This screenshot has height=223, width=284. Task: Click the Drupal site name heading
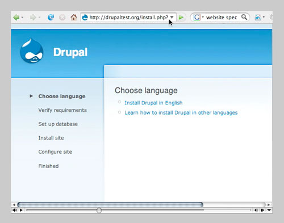tap(70, 52)
